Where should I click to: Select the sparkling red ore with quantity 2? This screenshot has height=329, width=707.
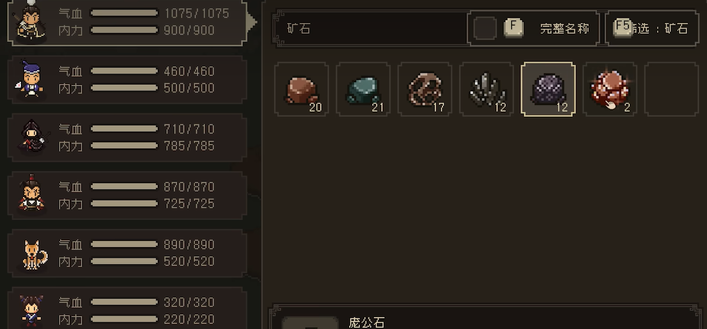(x=610, y=89)
